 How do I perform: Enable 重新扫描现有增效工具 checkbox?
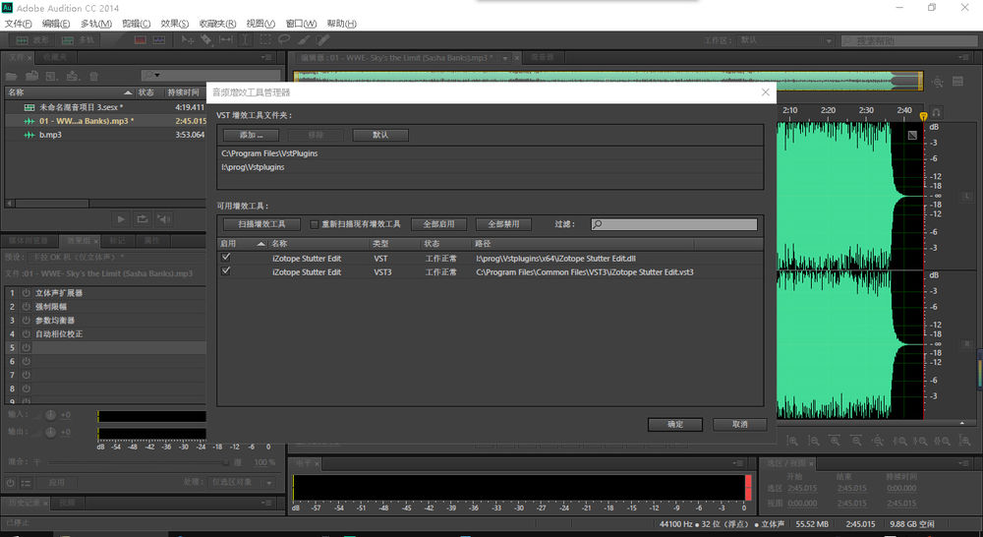[x=315, y=224]
